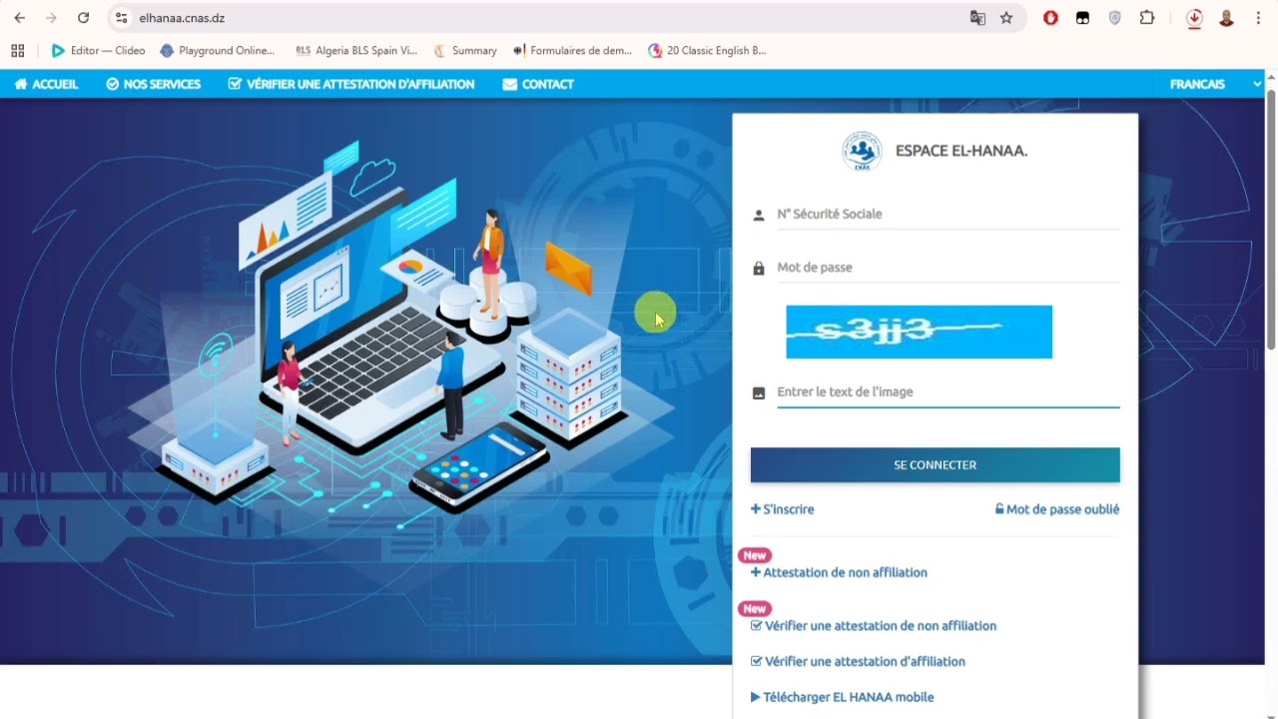Click the CNAS logo in login panel
Image resolution: width=1278 pixels, height=719 pixels.
pyautogui.click(x=862, y=152)
